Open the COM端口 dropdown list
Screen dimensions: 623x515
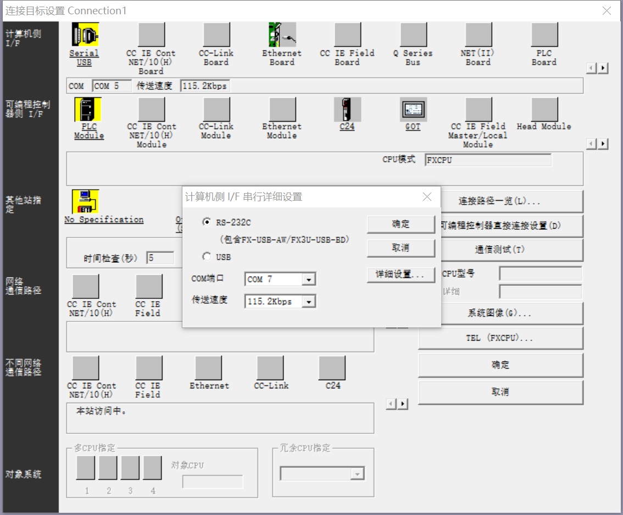pyautogui.click(x=309, y=280)
